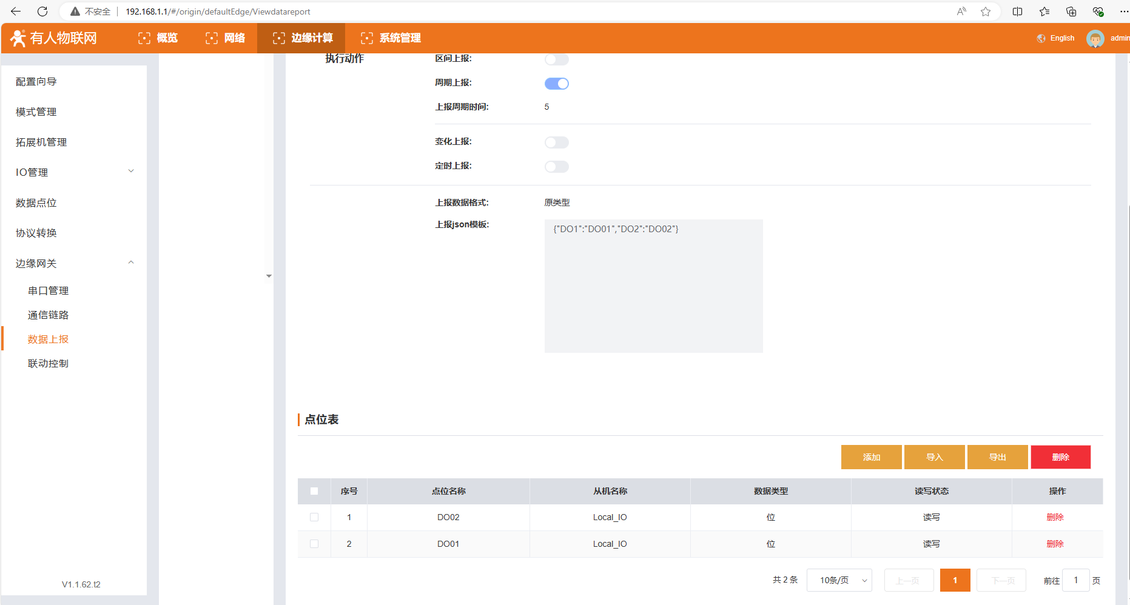Click the browser refresh icon
The image size is (1130, 605).
42,12
